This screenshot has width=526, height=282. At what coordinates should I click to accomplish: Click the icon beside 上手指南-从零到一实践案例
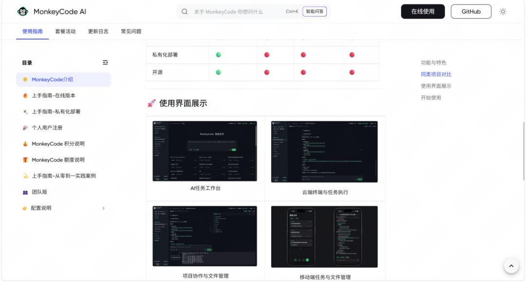pyautogui.click(x=25, y=176)
